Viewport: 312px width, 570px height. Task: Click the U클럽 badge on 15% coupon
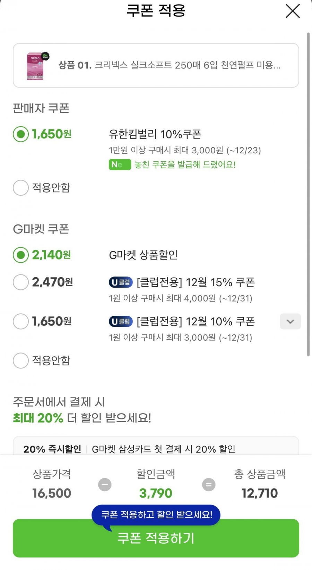coord(121,282)
